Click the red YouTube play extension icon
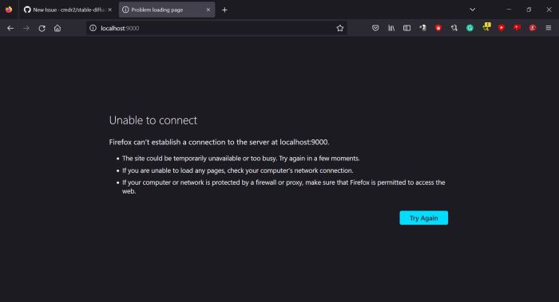The width and height of the screenshot is (559, 302). [502, 28]
